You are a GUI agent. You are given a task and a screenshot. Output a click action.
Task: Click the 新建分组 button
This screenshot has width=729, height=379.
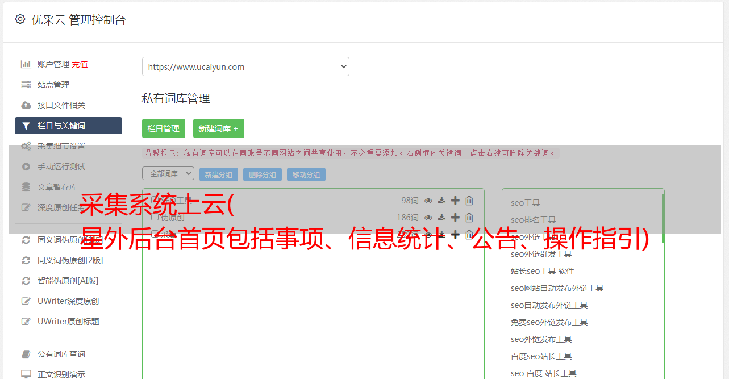point(219,174)
